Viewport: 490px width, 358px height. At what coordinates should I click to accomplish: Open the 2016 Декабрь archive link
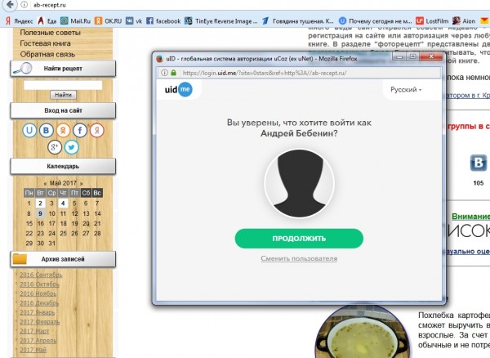(x=39, y=303)
